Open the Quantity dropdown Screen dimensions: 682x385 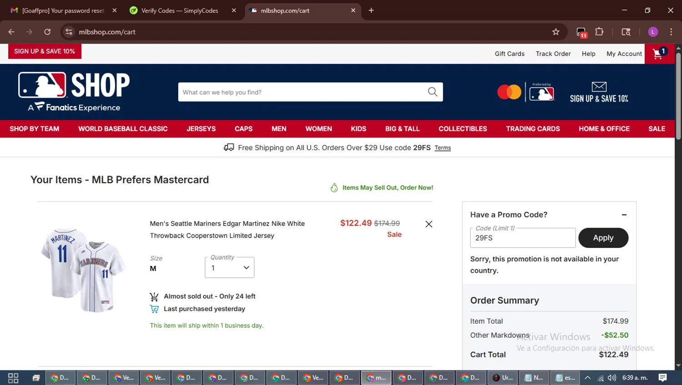[230, 267]
